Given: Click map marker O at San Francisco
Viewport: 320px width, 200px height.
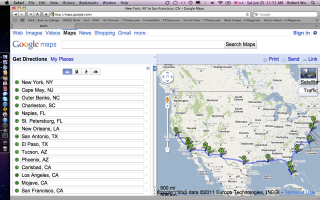Looking at the screenshot, I should tap(176, 131).
